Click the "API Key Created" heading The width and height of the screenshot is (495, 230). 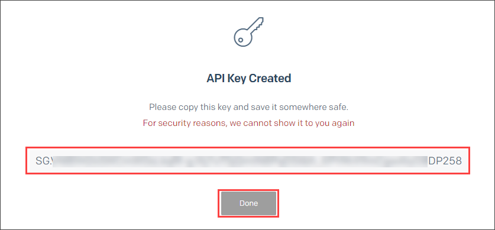[x=248, y=78]
